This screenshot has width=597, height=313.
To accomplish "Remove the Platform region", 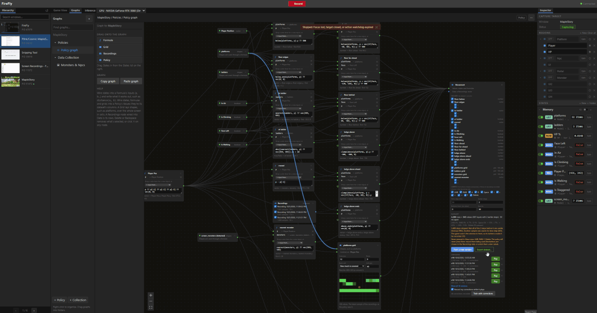I will (594, 39).
